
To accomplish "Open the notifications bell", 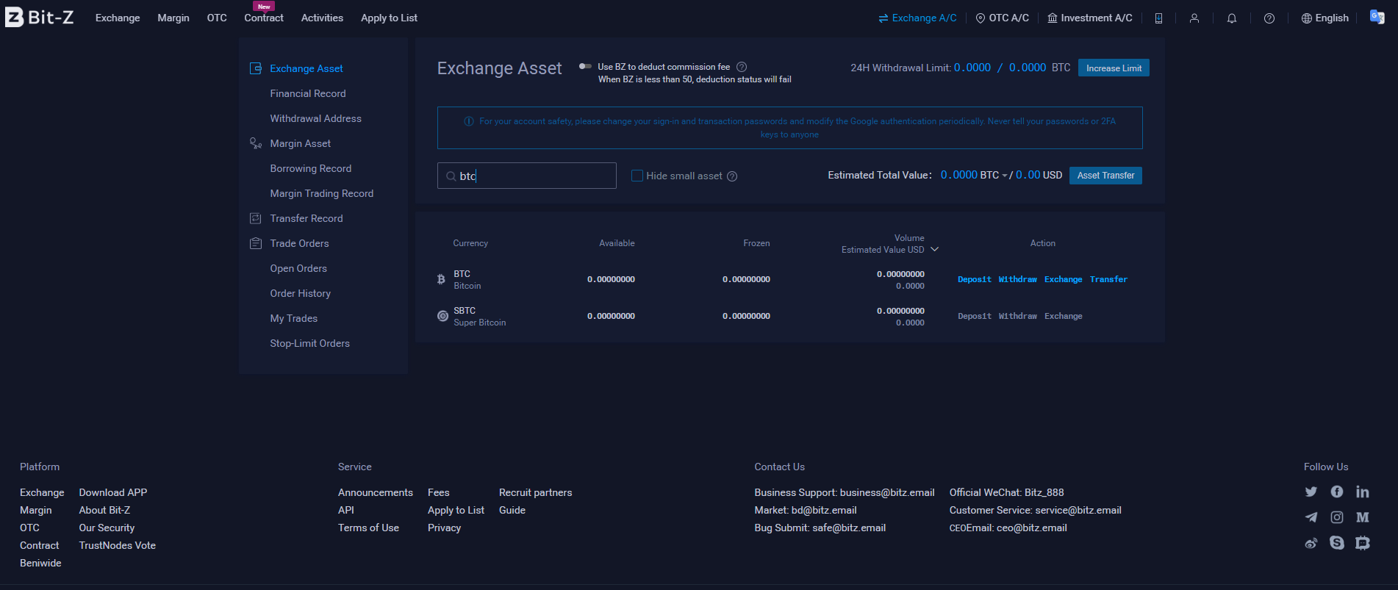I will tap(1232, 18).
